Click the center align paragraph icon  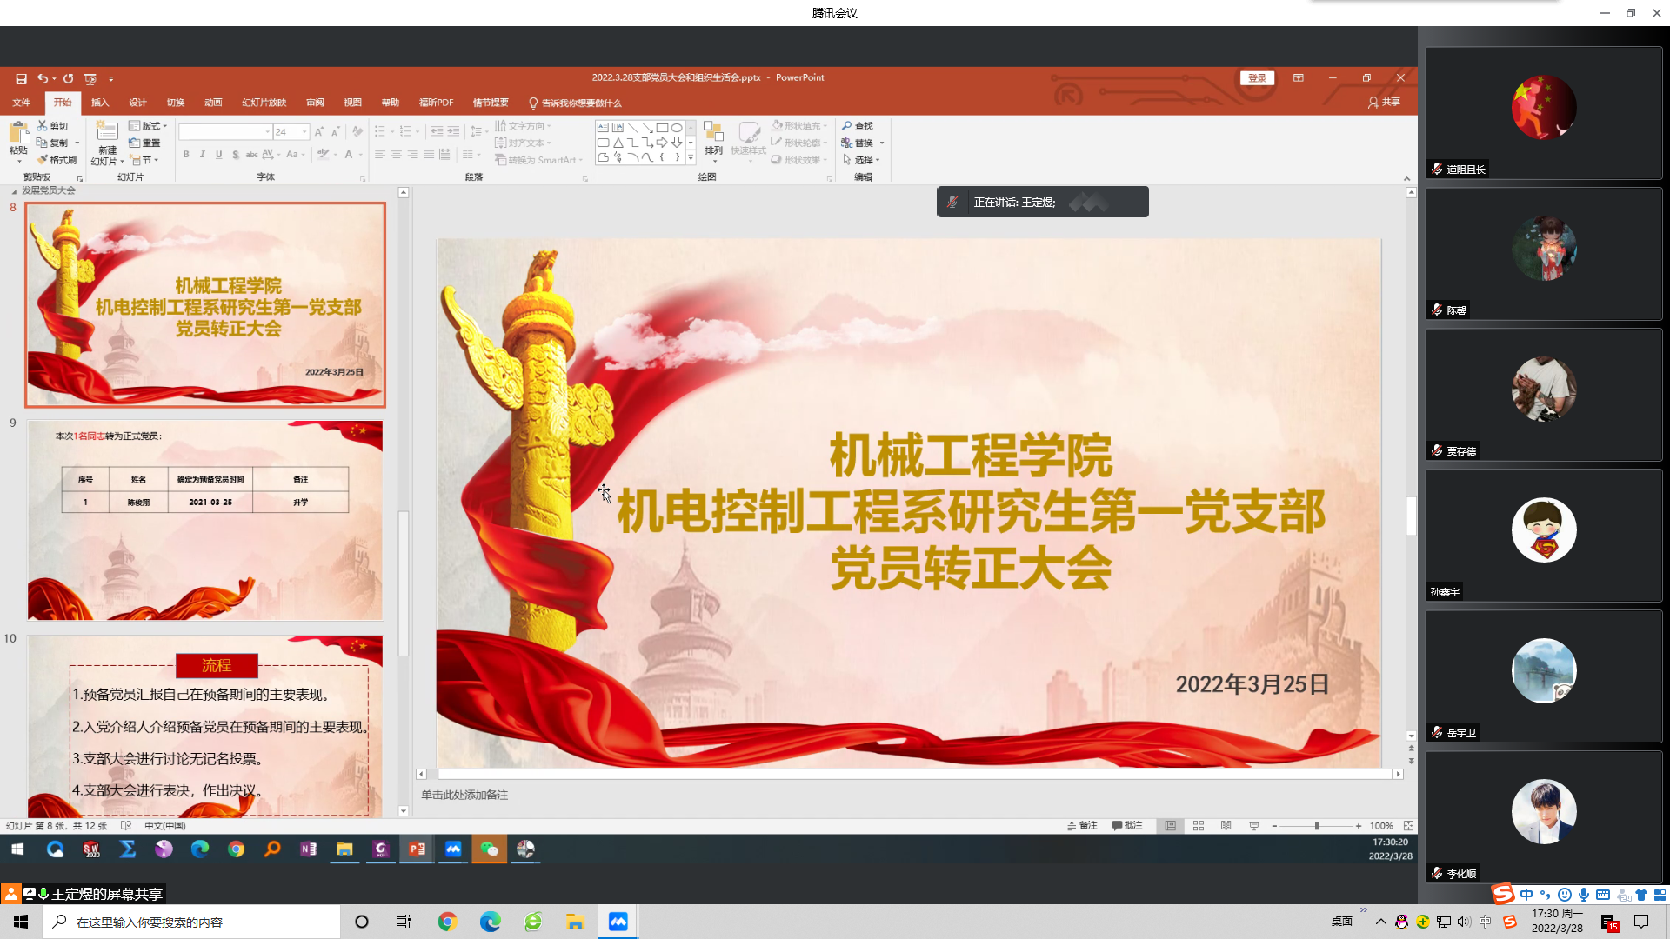pos(397,154)
